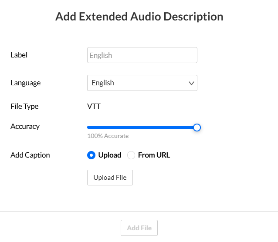The width and height of the screenshot is (278, 242).
Task: Select the Upload radio button circle
Action: [x=92, y=155]
